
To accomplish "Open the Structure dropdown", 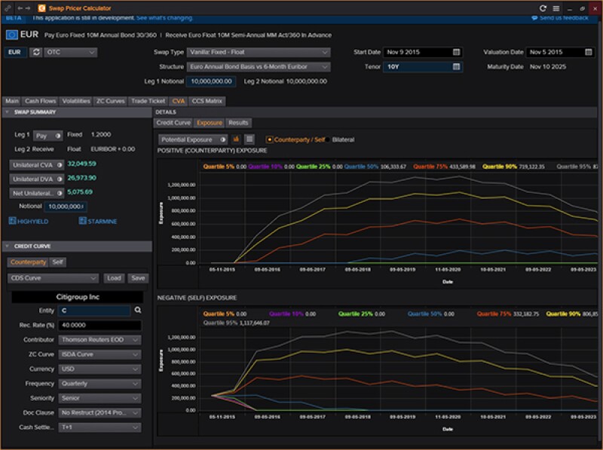I will (x=259, y=67).
